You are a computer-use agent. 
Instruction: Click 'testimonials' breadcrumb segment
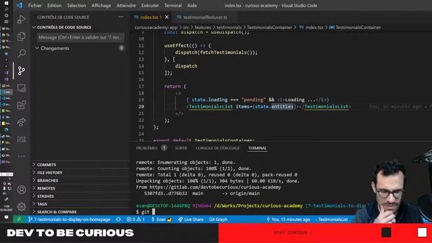229,27
